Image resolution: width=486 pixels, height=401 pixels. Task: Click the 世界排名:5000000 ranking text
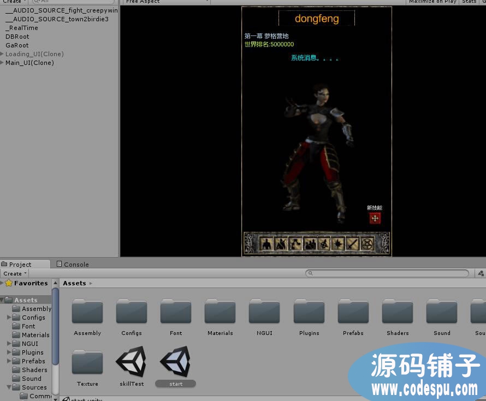click(x=269, y=44)
